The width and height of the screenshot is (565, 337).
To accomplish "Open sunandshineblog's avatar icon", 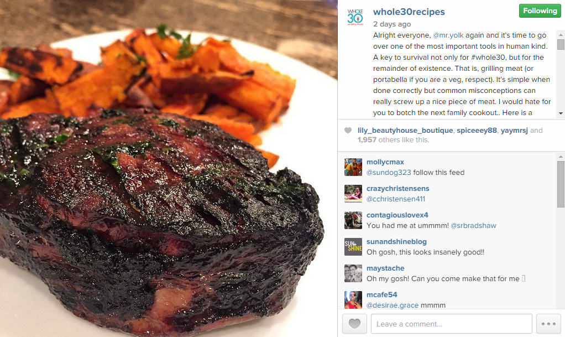I will (x=353, y=247).
